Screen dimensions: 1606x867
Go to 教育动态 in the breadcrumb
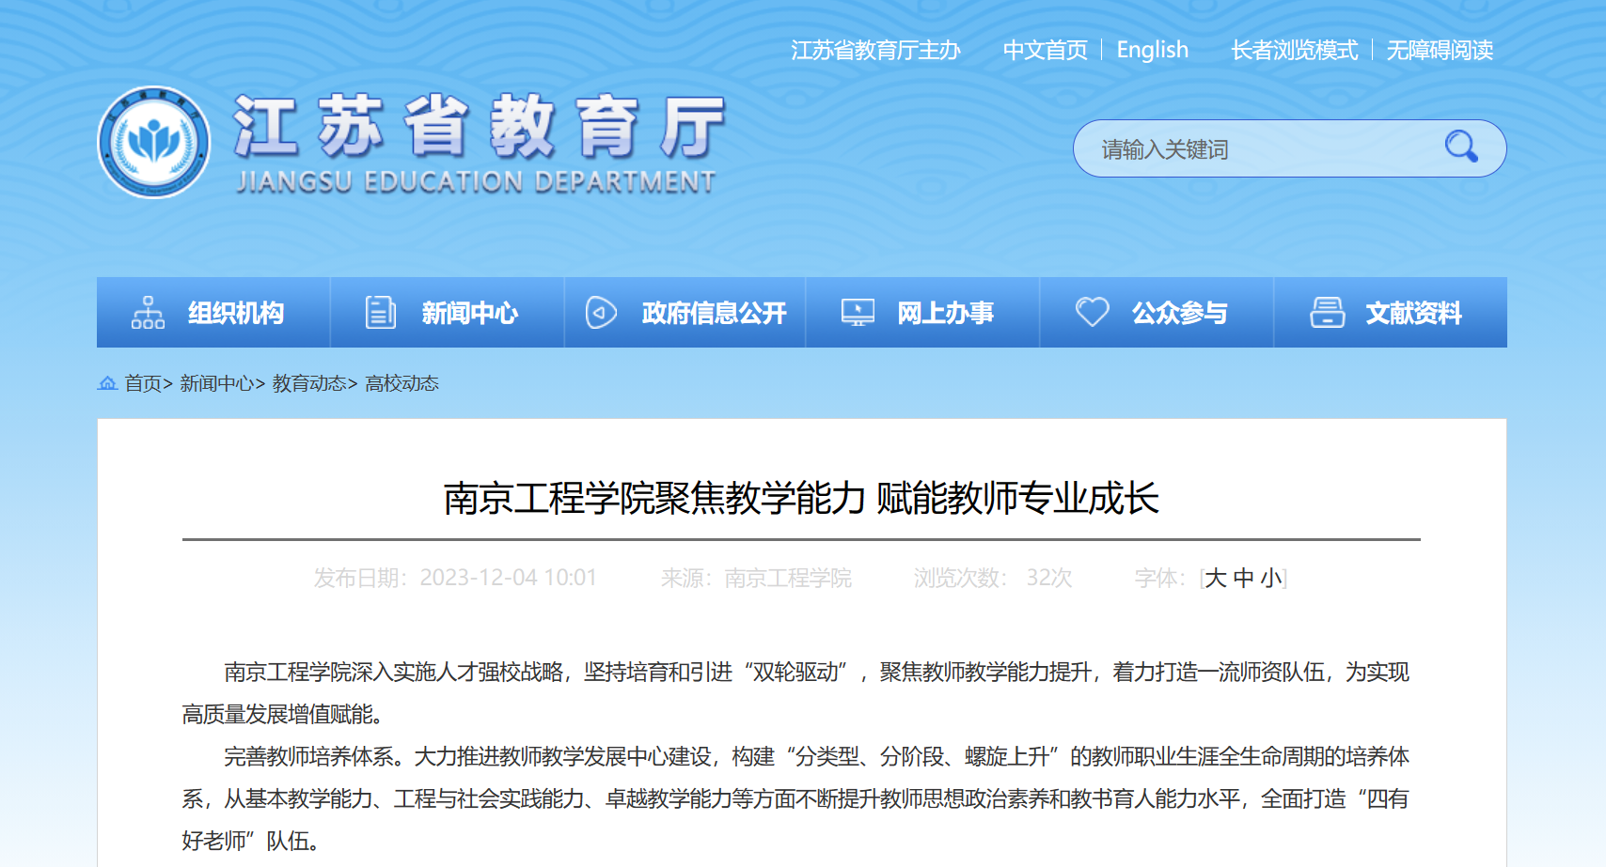pos(308,383)
